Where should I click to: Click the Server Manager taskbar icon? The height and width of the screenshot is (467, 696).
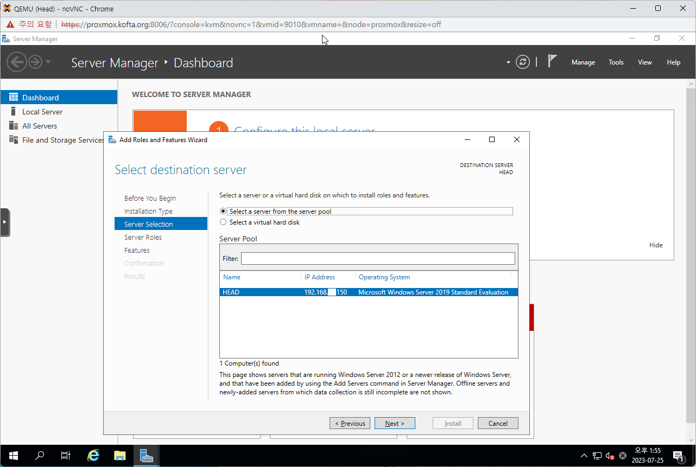(x=147, y=456)
